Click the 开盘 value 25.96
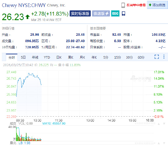The height and width of the screenshot is (145, 168). tap(35, 34)
